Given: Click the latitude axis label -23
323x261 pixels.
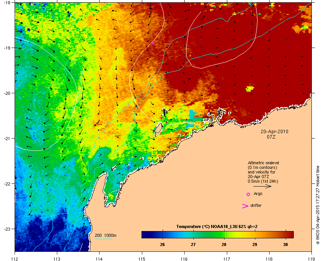Looking at the screenshot, I should click(7, 229).
